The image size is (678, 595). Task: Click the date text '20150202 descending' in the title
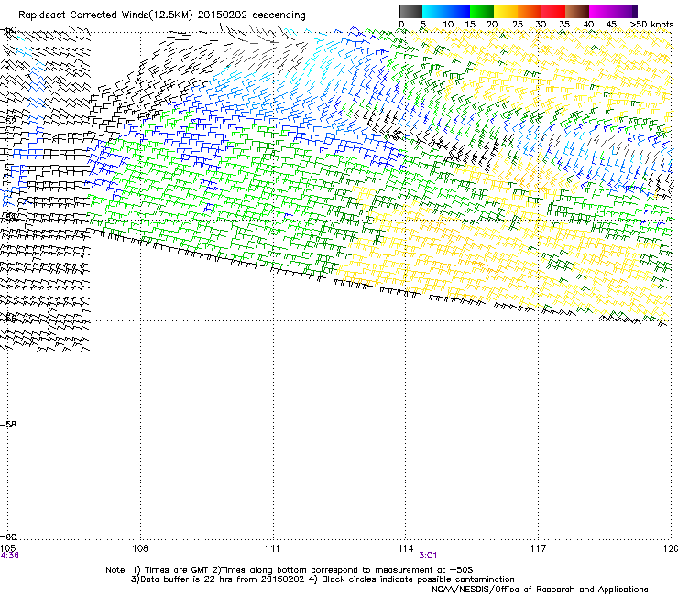pyautogui.click(x=251, y=16)
